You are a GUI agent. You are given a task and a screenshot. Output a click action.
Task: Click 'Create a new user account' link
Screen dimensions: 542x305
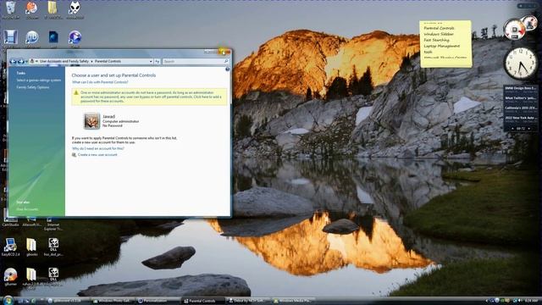click(97, 155)
